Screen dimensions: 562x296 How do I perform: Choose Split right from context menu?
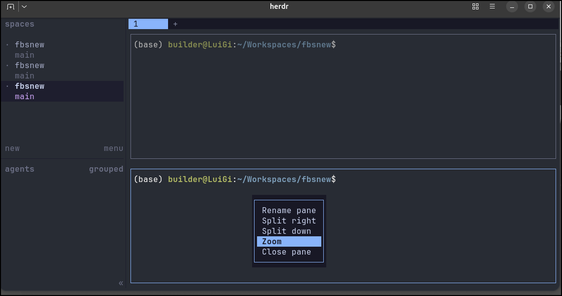coord(289,221)
